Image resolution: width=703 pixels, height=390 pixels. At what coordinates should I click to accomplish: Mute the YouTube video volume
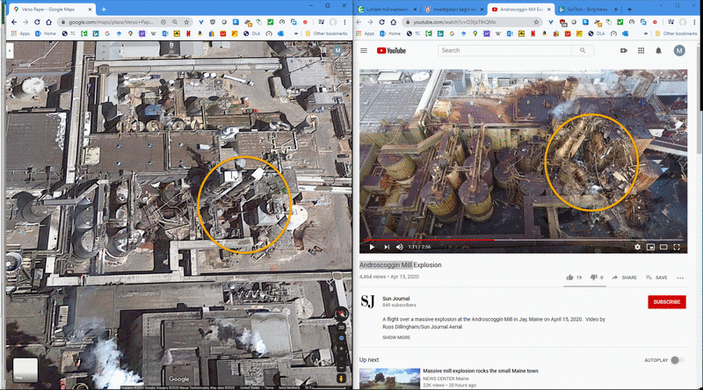tap(400, 247)
